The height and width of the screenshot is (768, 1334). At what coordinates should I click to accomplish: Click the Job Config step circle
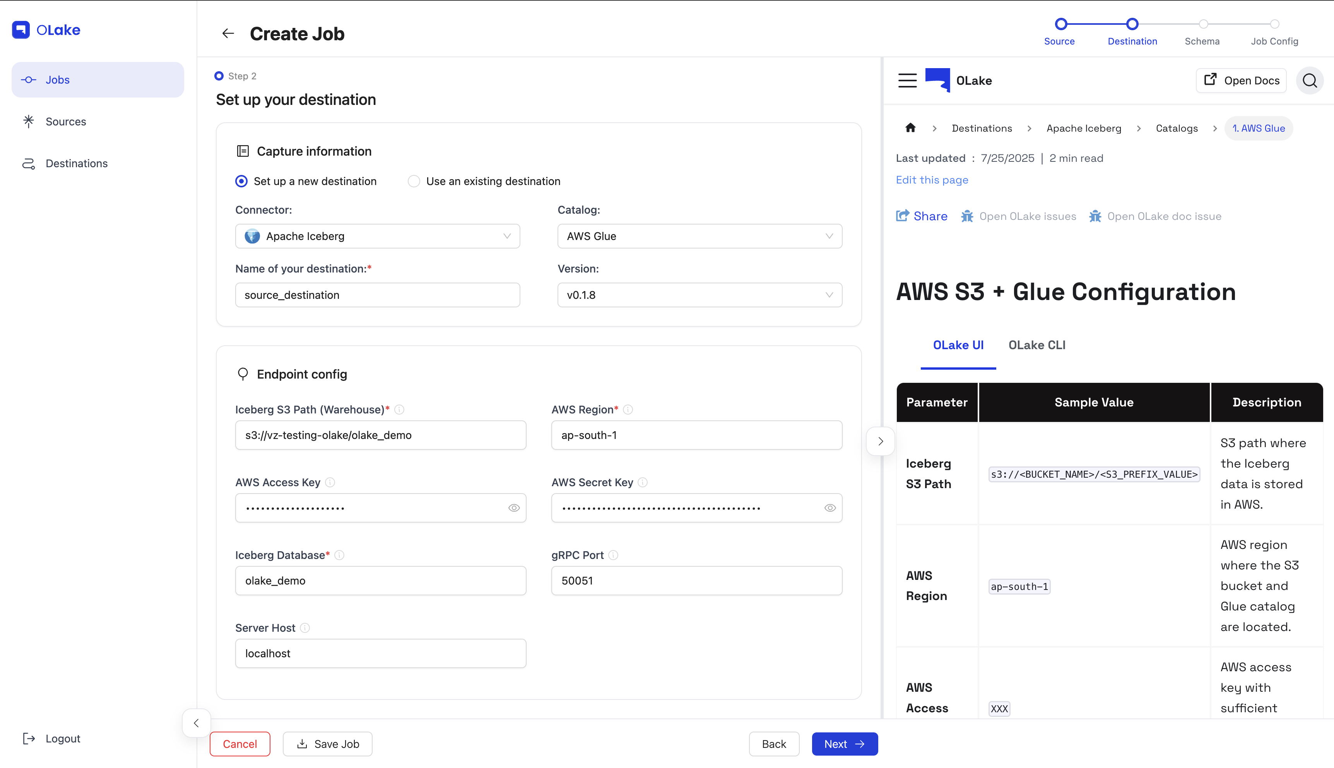point(1274,24)
